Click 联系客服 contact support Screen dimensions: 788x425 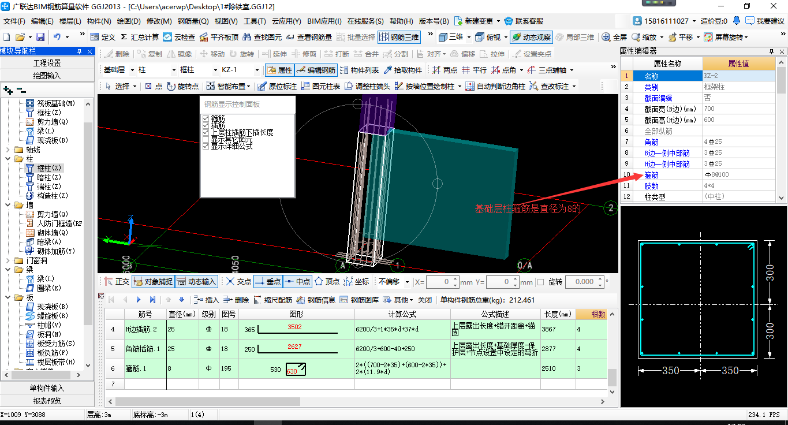point(524,21)
